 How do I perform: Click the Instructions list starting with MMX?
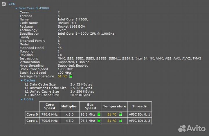[x=129, y=59]
